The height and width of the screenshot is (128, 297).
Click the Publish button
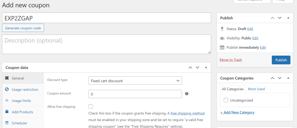pos(281,60)
